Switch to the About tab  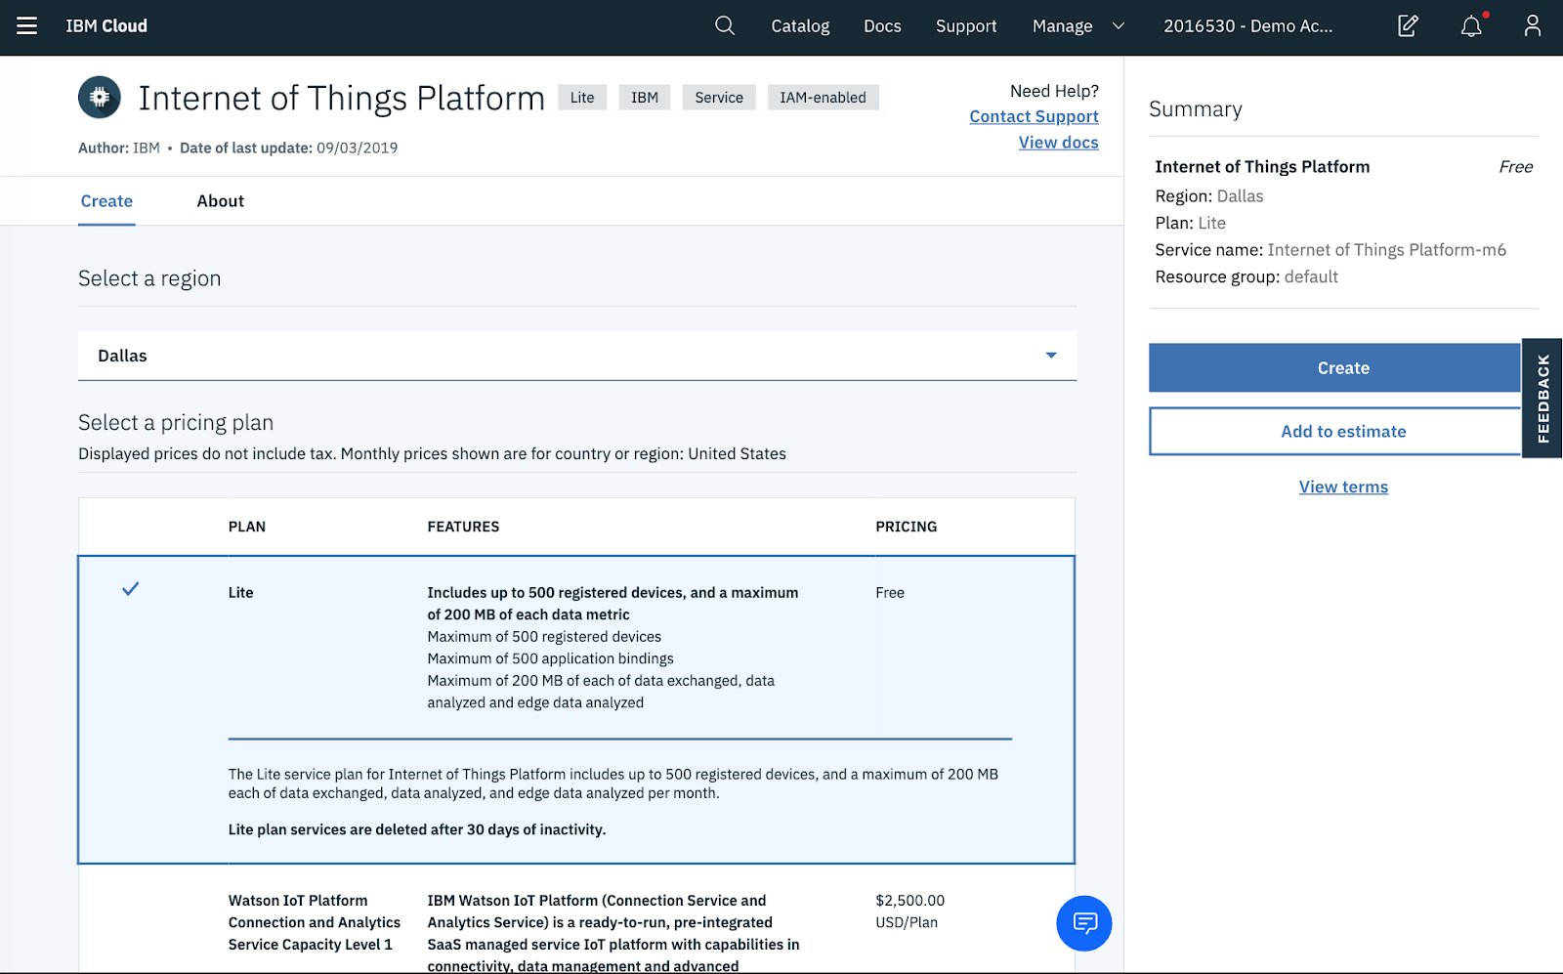pos(221,201)
